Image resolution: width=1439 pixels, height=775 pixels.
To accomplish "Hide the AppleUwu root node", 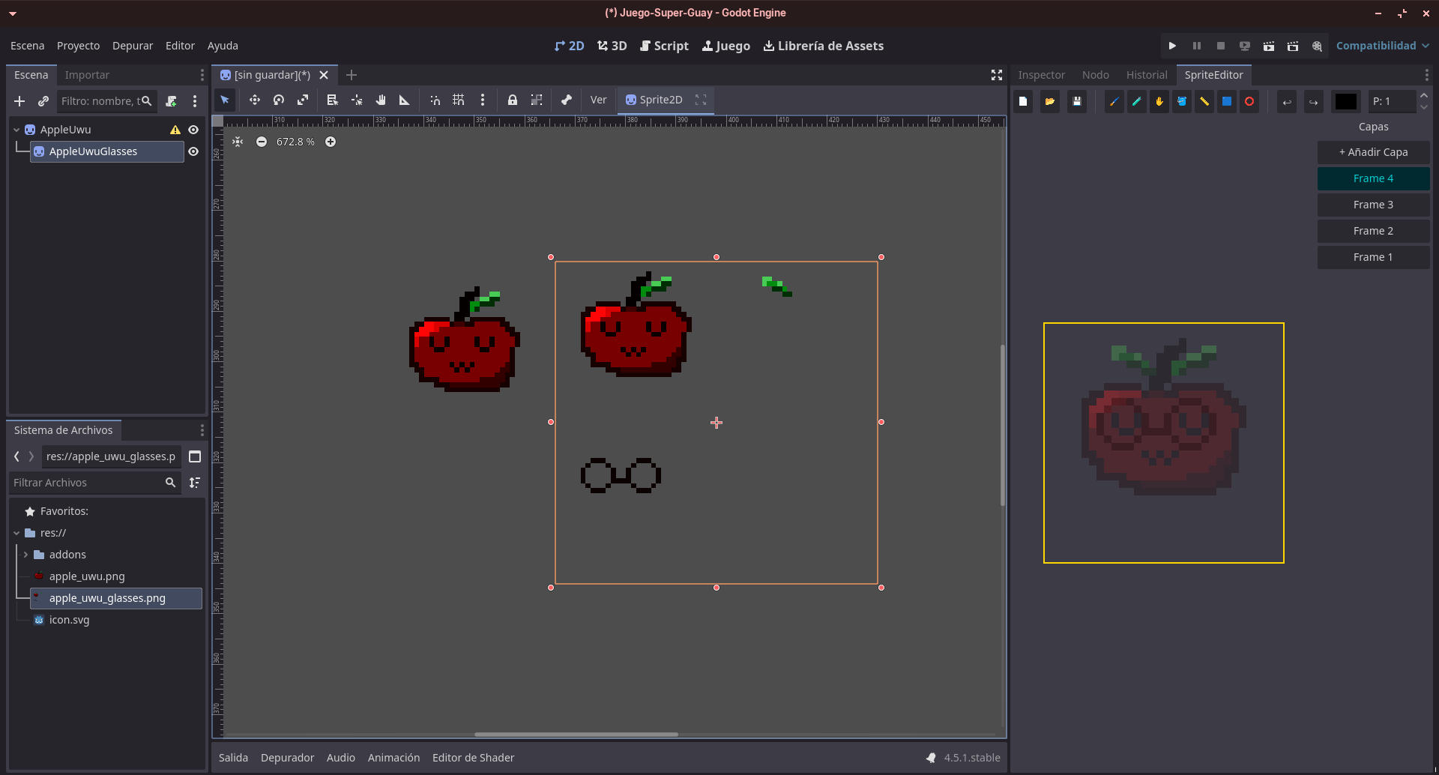I will pyautogui.click(x=193, y=130).
